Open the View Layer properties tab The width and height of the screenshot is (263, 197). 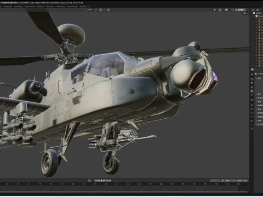coord(251,87)
